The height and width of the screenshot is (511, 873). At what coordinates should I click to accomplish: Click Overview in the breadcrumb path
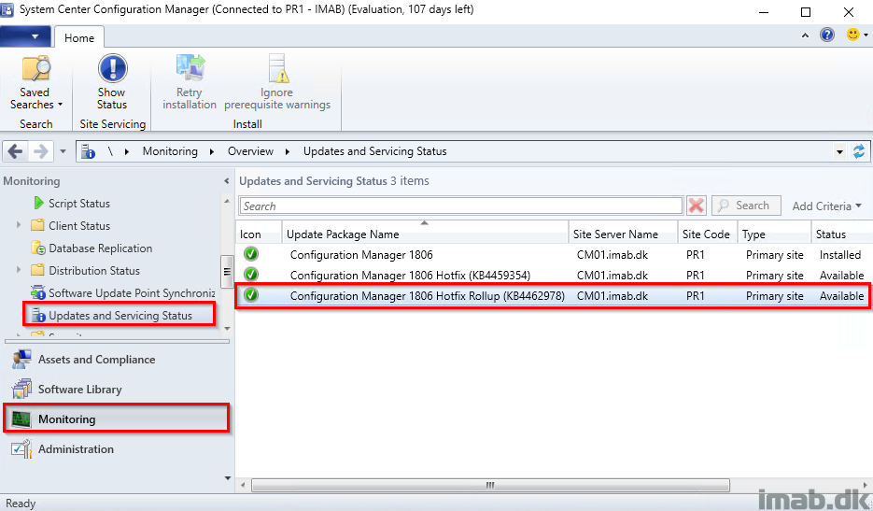coord(250,151)
